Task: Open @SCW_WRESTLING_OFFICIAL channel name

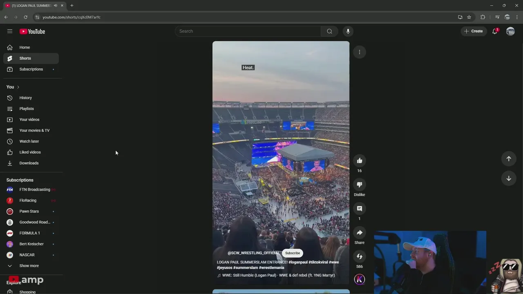Action: 253,253
